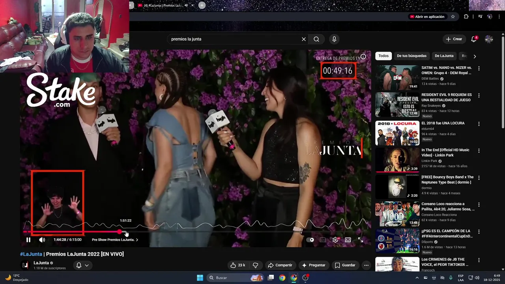
Task: Click 'Abrir en aplicación' in address bar
Action: (427, 17)
